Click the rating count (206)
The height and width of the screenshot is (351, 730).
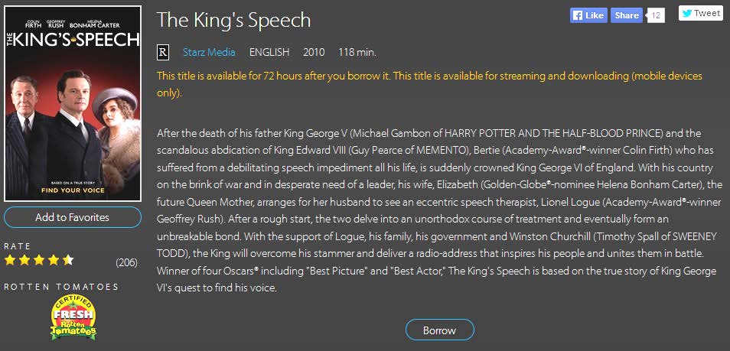(126, 262)
